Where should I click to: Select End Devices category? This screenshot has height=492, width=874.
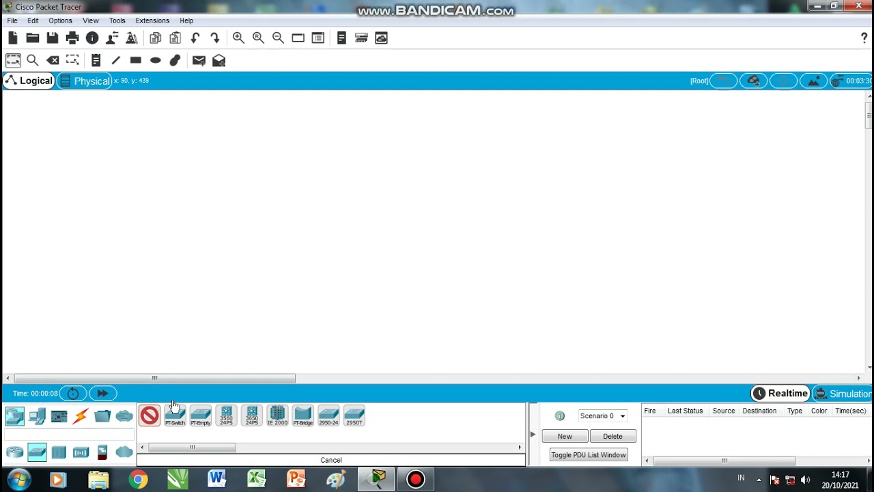pyautogui.click(x=37, y=415)
